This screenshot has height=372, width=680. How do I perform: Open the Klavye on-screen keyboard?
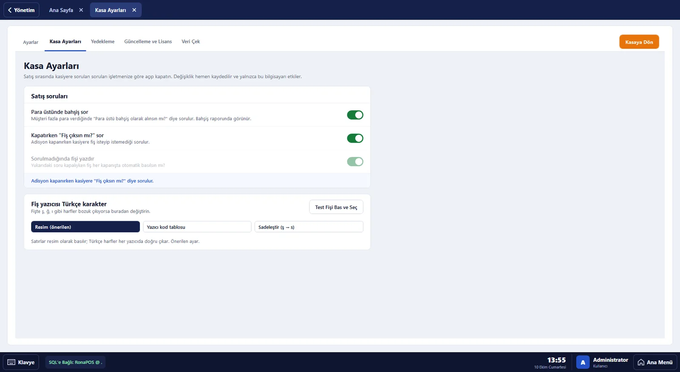coord(21,362)
